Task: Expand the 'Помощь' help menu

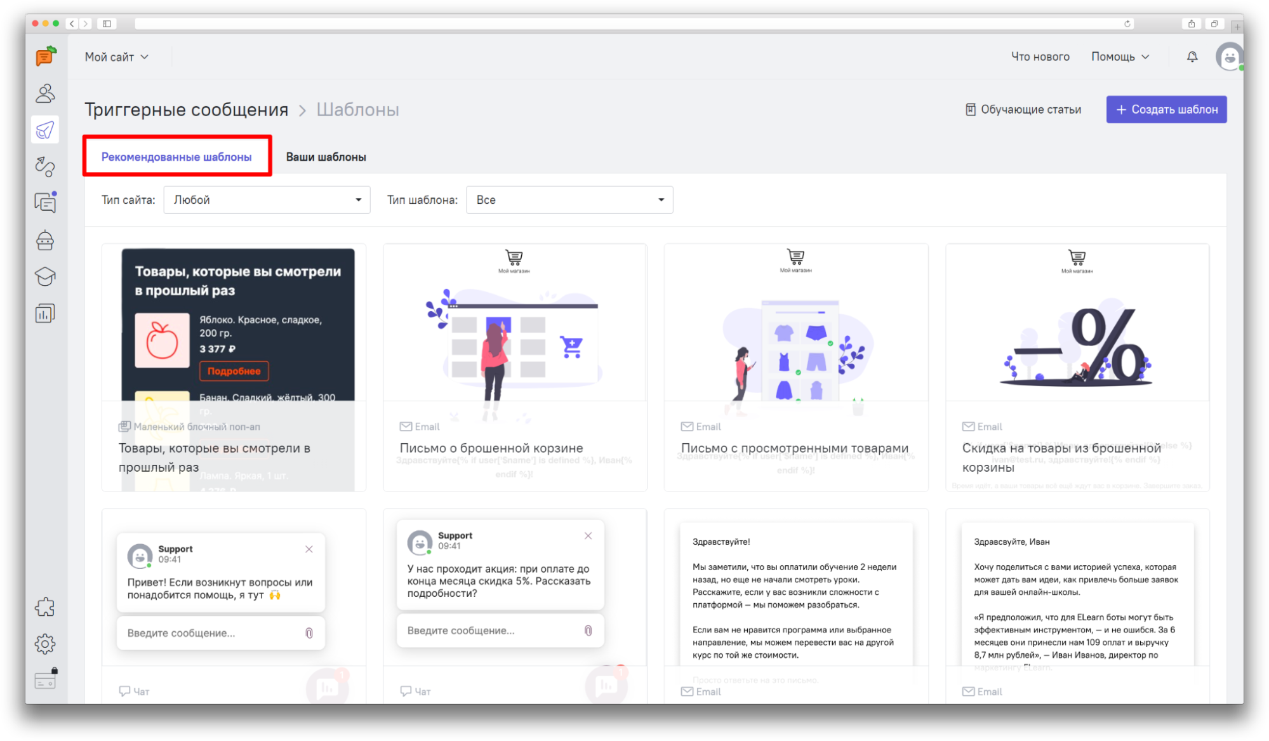Action: [1120, 57]
